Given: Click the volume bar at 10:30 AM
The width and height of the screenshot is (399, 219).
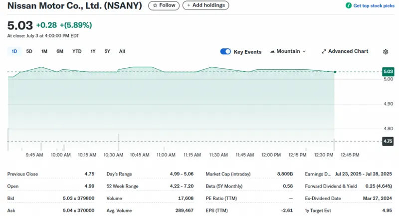Looking at the screenshot, I should [118, 142].
